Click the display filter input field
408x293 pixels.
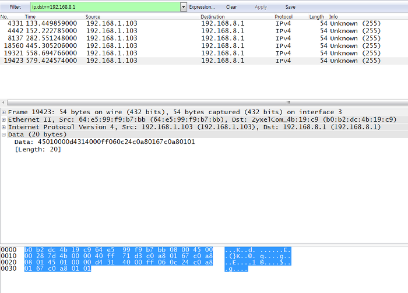point(105,7)
